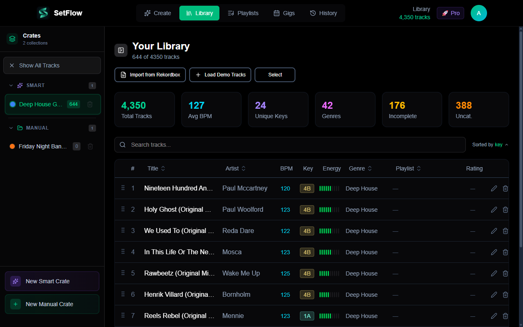
Task: Open the Crates panel icon
Action: pyautogui.click(x=12, y=38)
